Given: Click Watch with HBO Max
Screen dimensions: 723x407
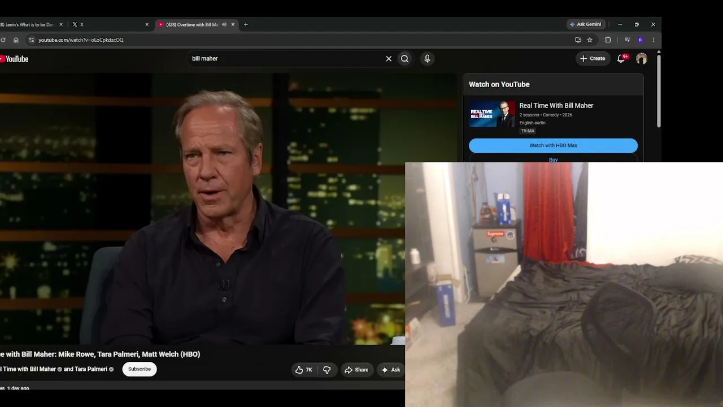Looking at the screenshot, I should pyautogui.click(x=553, y=146).
